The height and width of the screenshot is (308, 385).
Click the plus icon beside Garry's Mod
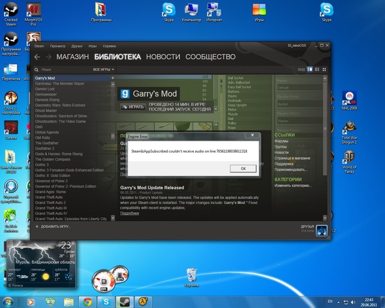113,78
